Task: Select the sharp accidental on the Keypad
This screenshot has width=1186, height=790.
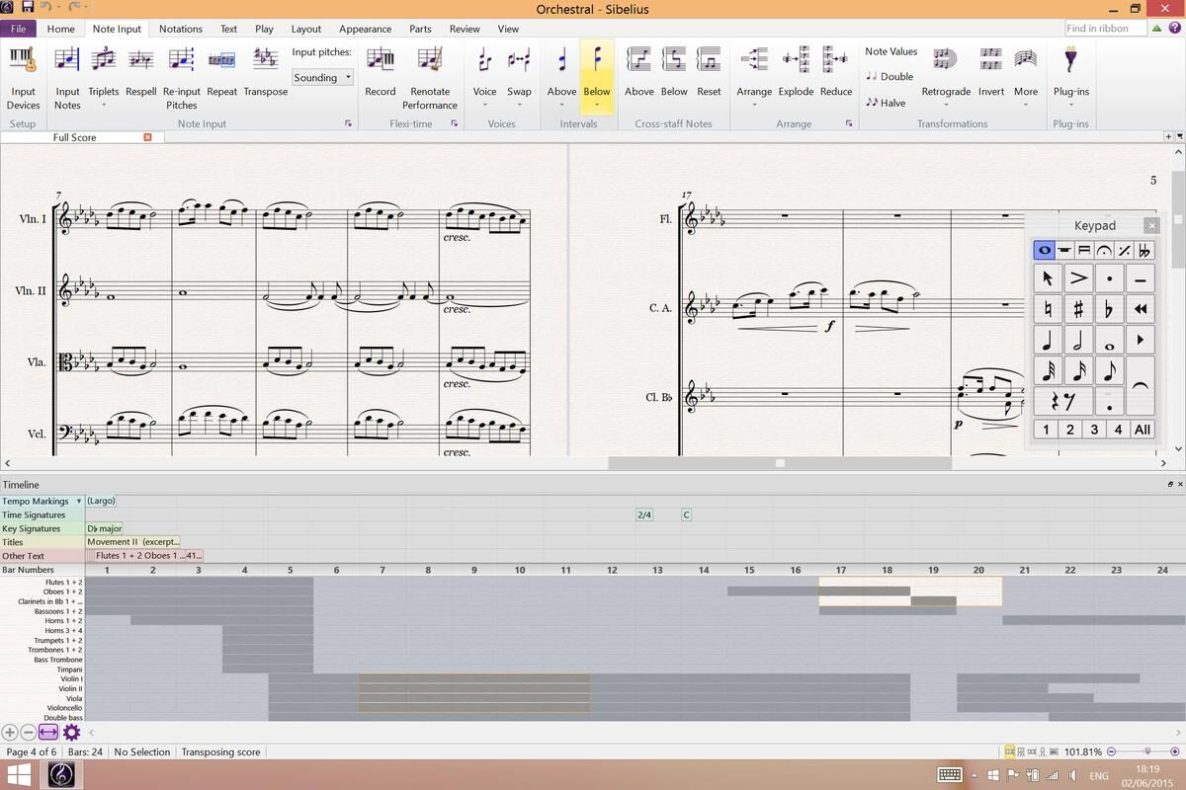Action: 1078,310
